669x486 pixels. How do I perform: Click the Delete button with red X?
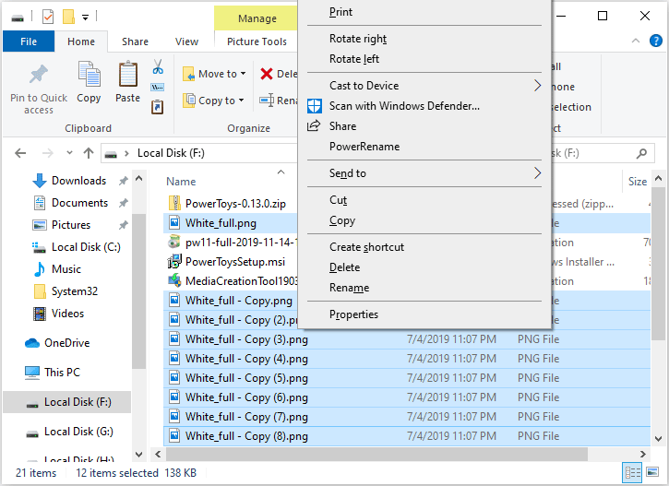point(278,74)
